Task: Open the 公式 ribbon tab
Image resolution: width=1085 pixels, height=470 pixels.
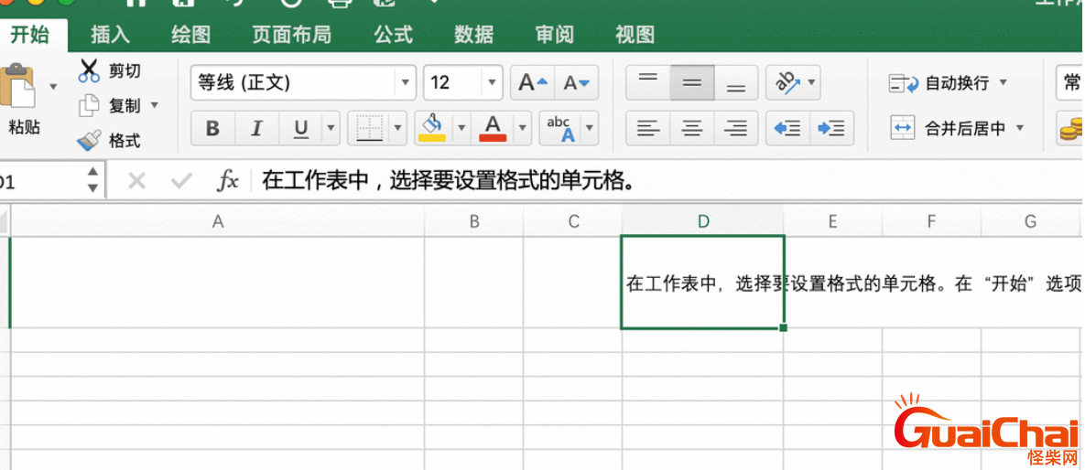Action: point(393,35)
